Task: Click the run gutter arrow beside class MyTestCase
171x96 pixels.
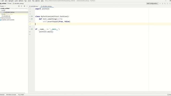Action: pos(32,16)
